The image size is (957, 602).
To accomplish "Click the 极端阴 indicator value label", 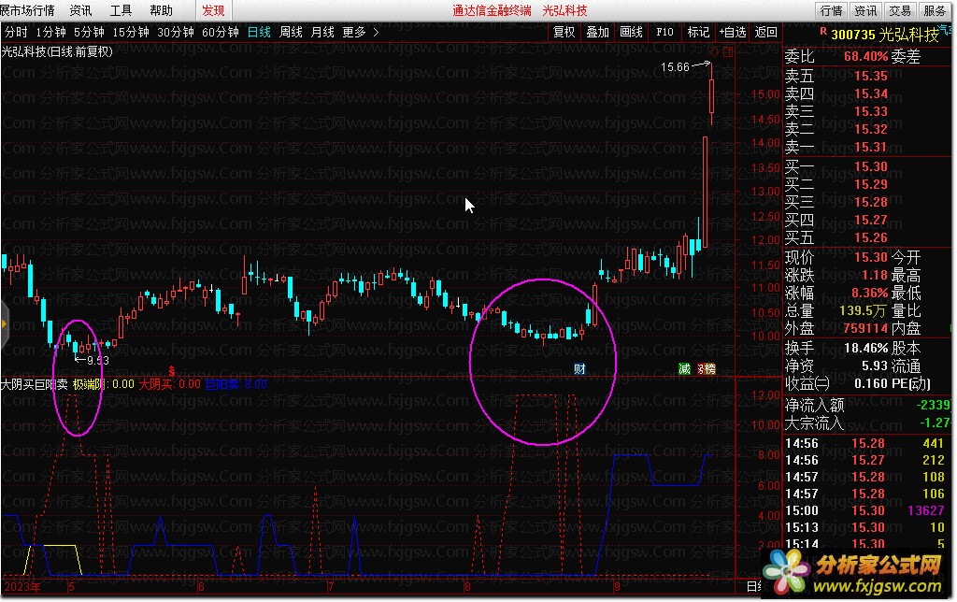I will (104, 384).
